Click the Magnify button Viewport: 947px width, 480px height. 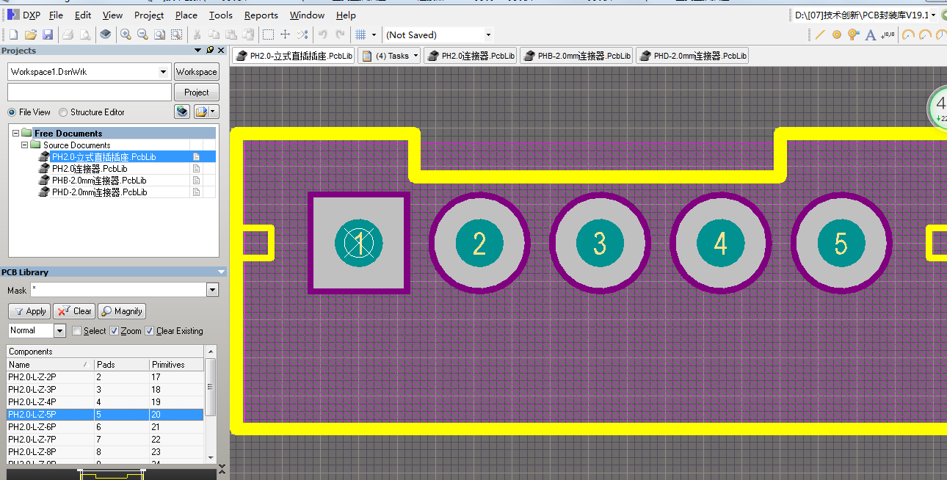coord(122,311)
